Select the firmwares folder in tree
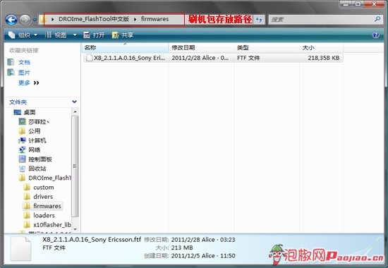Image resolution: width=388 pixels, height=268 pixels. tap(47, 206)
